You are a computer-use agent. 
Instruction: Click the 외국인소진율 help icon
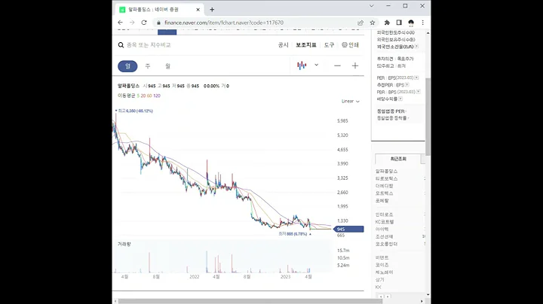click(x=416, y=47)
